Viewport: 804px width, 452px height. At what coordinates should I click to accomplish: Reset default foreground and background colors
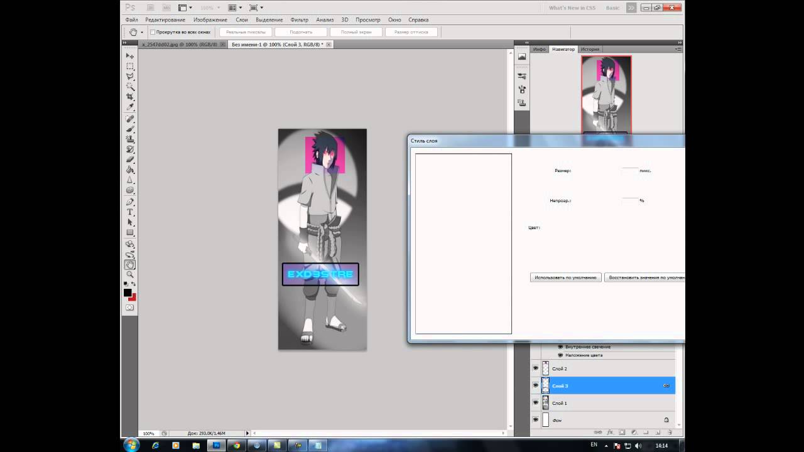pyautogui.click(x=126, y=284)
